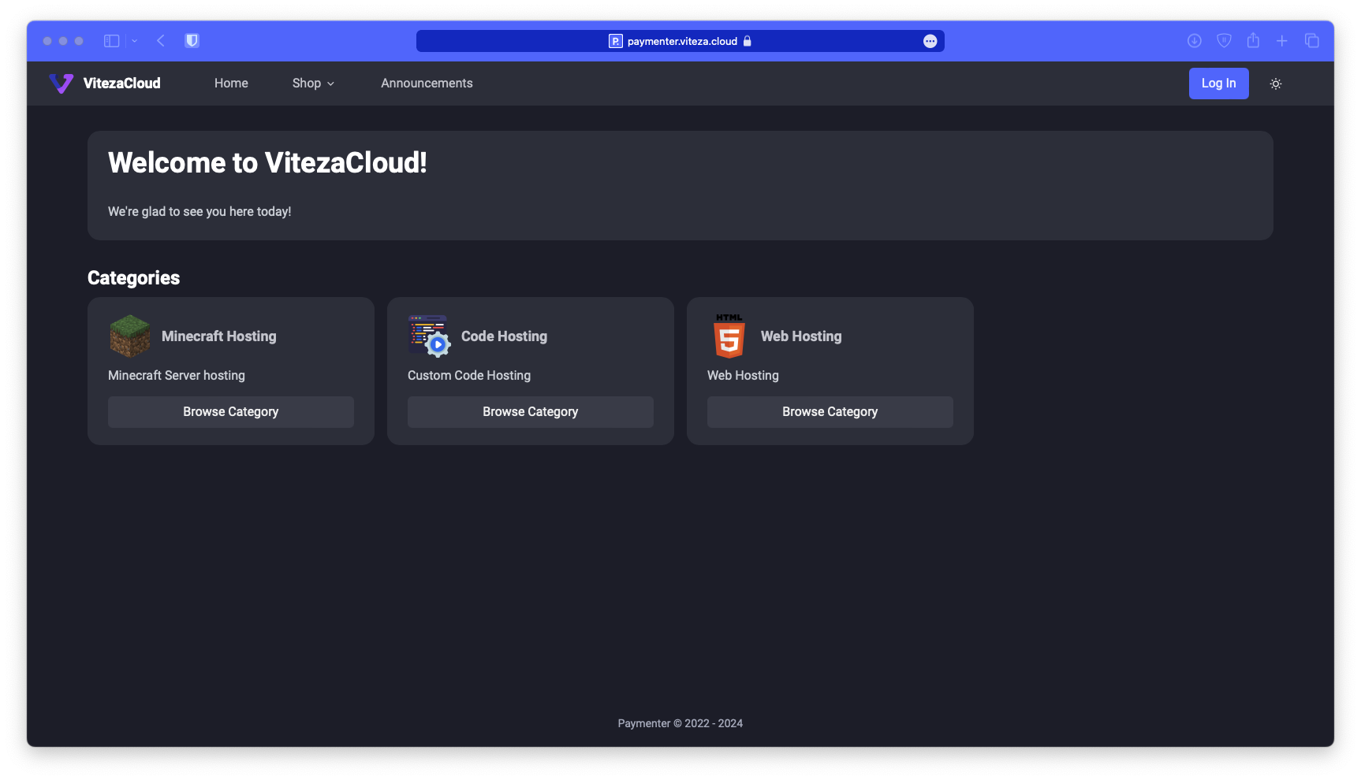This screenshot has width=1361, height=780.
Task: Browse the Minecraft Hosting category
Action: pyautogui.click(x=231, y=412)
